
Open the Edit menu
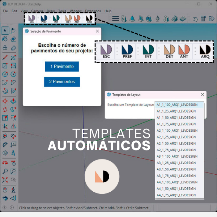pyautogui.click(x=14, y=11)
